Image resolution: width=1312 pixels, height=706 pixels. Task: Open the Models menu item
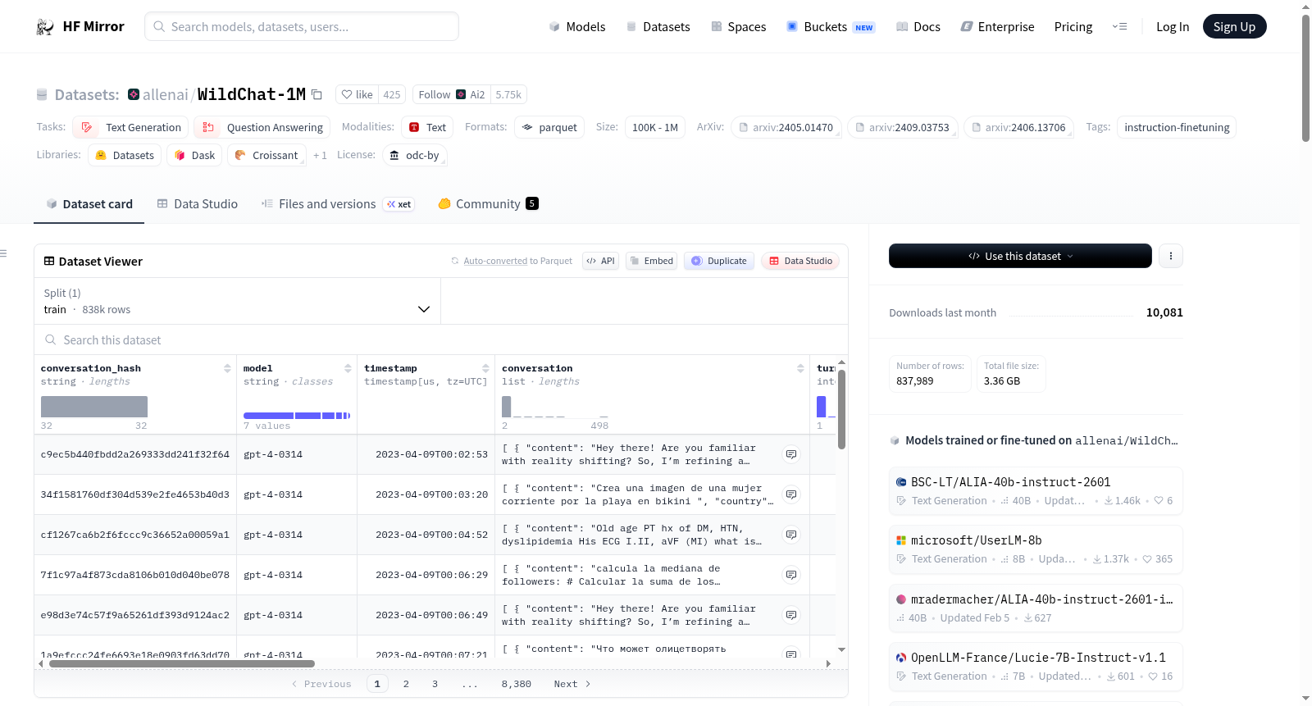point(577,26)
